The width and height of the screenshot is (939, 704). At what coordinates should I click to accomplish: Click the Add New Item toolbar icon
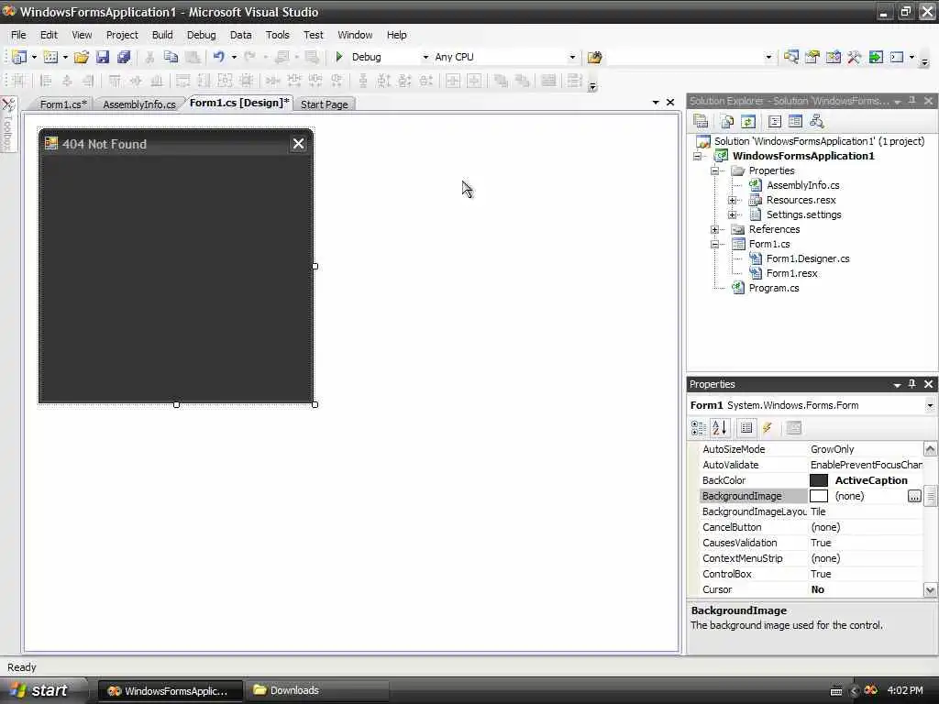(x=51, y=57)
